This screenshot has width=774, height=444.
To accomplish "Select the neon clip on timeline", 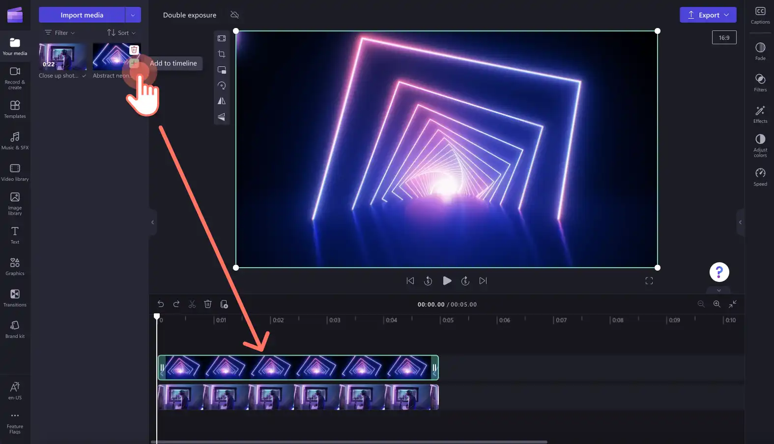I will [298, 367].
